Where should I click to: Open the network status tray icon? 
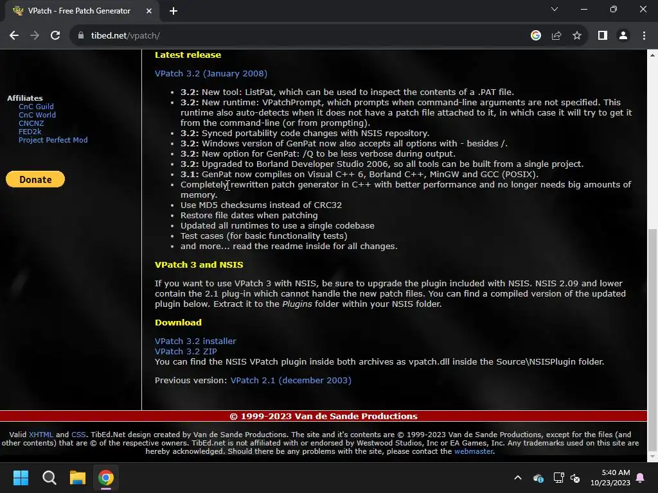(558, 478)
